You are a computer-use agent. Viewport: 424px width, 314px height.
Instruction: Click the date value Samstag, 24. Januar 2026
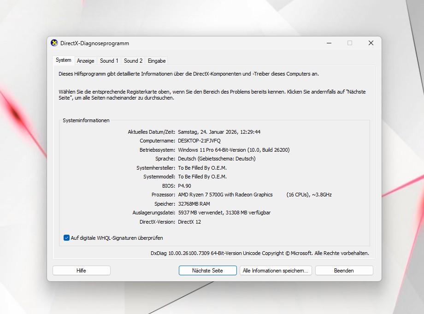point(219,132)
